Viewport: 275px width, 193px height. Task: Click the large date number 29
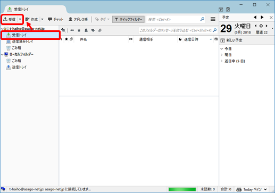(x=226, y=29)
